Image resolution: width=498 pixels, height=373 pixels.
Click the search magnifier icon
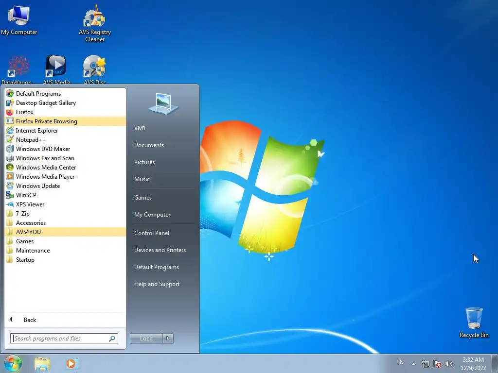[112, 339]
